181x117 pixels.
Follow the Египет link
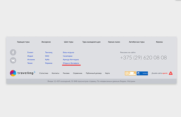(30, 52)
